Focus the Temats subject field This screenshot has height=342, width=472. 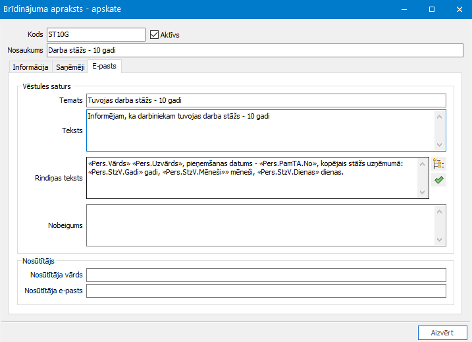pos(265,100)
